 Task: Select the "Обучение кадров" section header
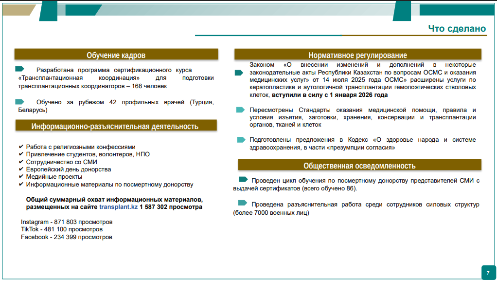tap(116, 55)
